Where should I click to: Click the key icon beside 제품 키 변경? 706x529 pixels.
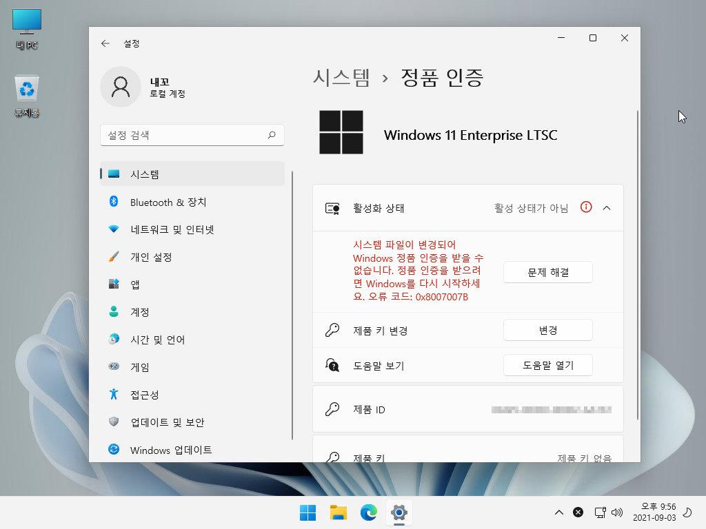coord(332,330)
